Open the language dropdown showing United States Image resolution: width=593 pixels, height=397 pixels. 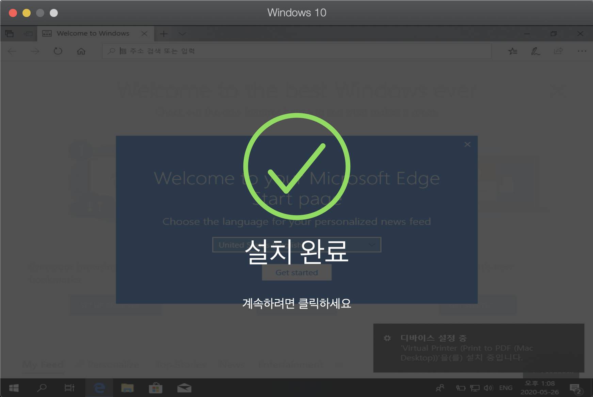tap(296, 245)
